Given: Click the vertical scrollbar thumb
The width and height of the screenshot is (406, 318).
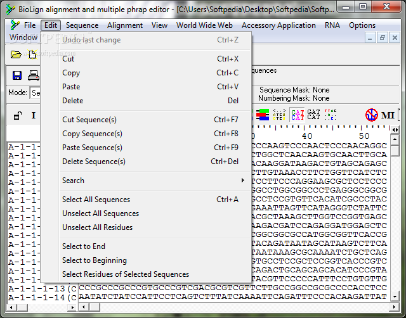Looking at the screenshot, I should 395,151.
